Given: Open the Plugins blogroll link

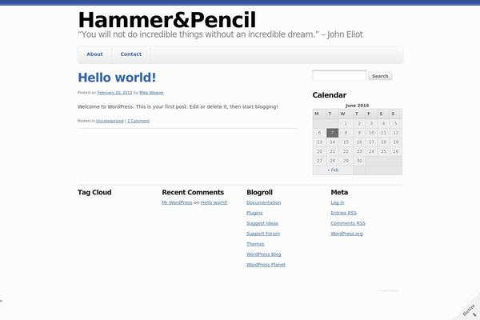Looking at the screenshot, I should 254,213.
